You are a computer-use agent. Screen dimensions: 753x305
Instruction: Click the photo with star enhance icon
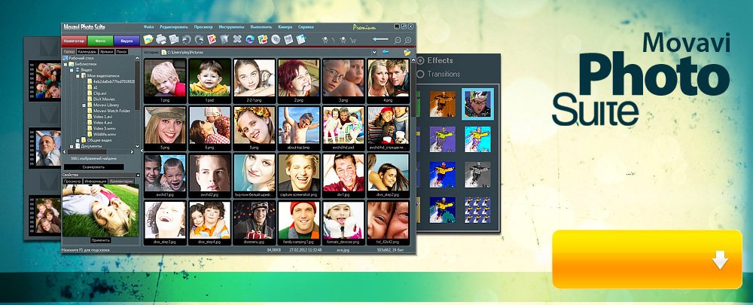tap(212, 39)
